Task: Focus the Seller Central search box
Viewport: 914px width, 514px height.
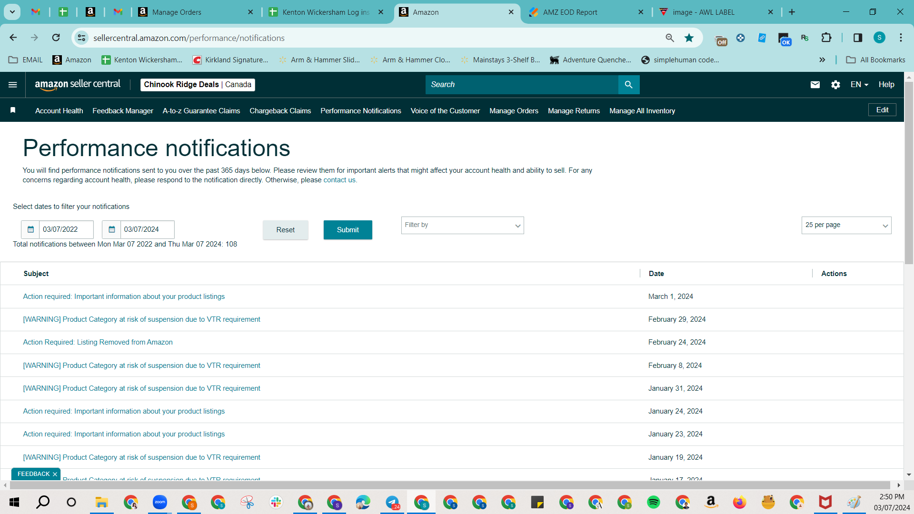Action: coord(522,85)
